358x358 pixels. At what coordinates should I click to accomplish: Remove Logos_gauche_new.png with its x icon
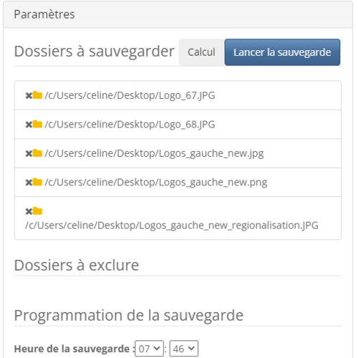tap(29, 183)
